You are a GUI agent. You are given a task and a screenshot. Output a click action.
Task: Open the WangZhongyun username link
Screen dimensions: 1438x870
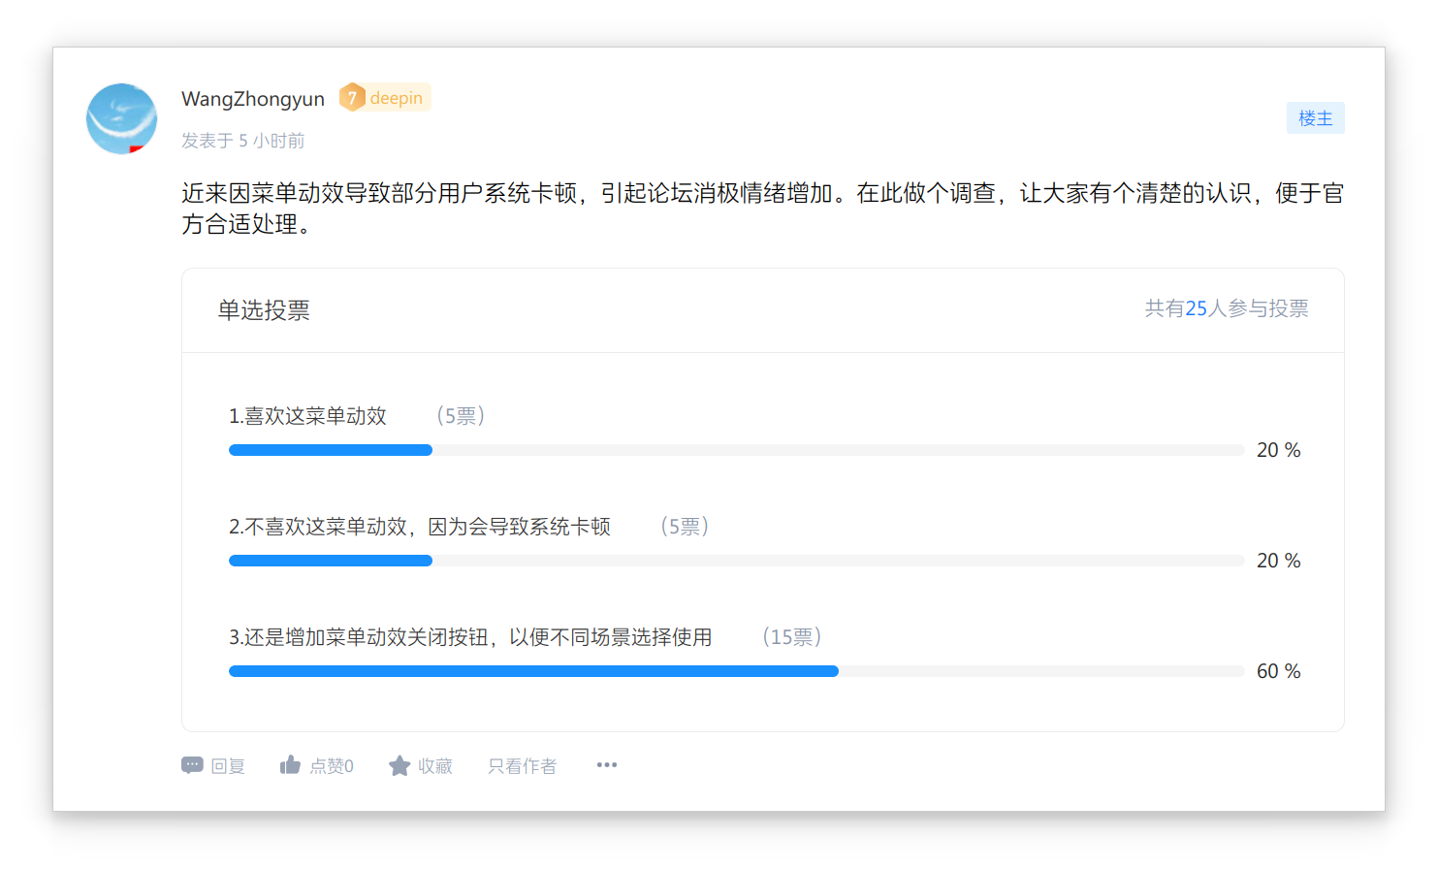[x=252, y=99]
